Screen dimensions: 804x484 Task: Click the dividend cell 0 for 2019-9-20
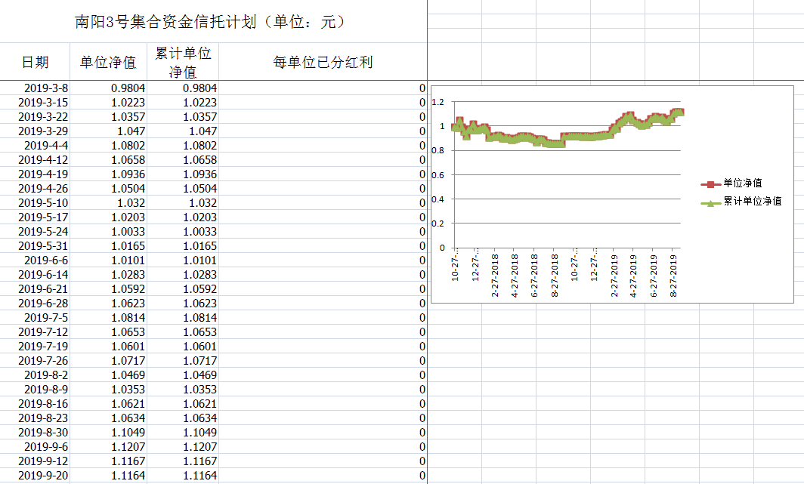323,475
